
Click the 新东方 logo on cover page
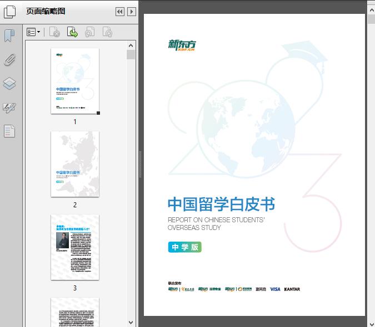click(182, 45)
